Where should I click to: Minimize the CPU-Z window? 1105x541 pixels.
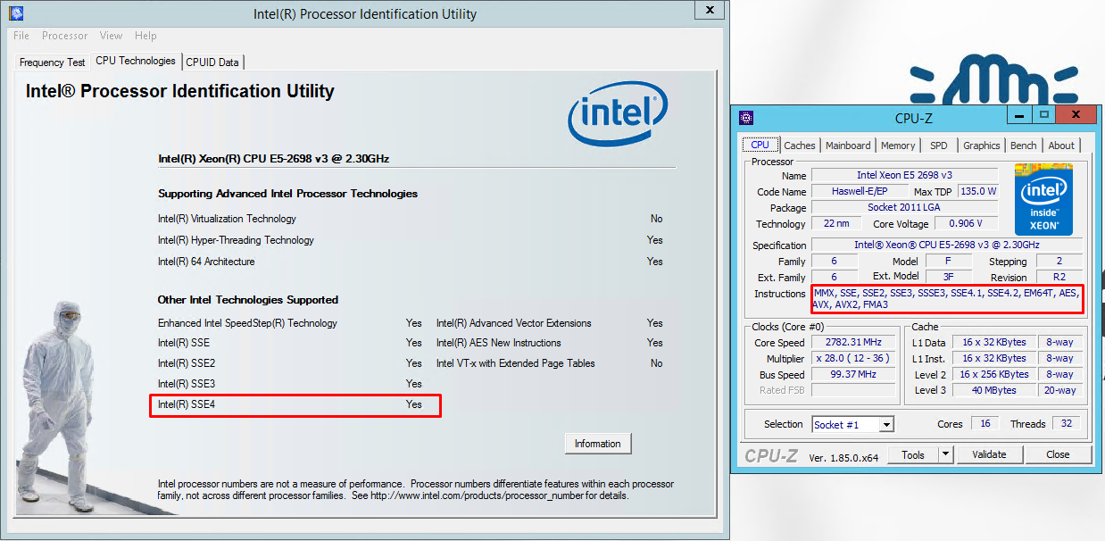[x=1019, y=115]
